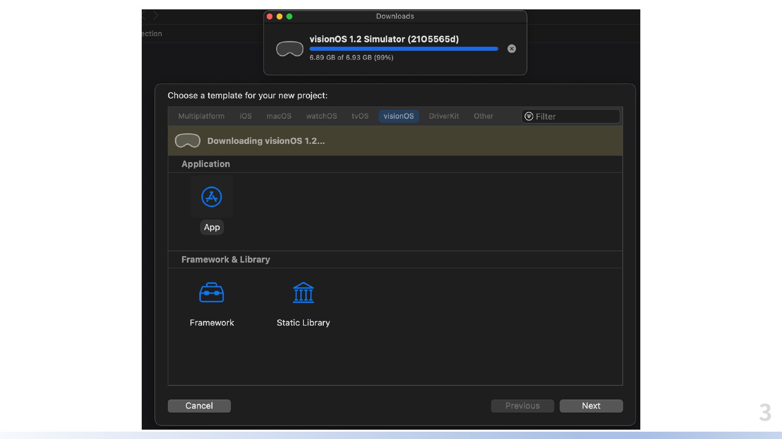Click the Previous button

523,406
